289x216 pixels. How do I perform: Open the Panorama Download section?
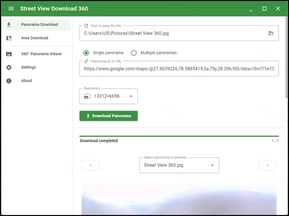click(x=37, y=25)
